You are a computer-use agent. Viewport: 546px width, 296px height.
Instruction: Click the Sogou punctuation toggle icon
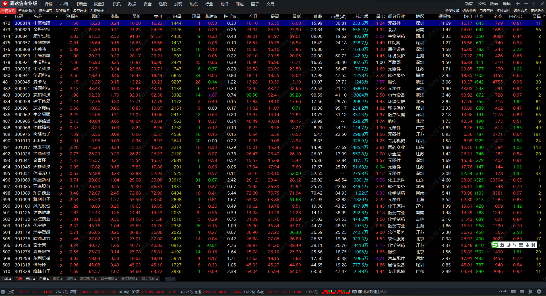[x=515, y=245]
